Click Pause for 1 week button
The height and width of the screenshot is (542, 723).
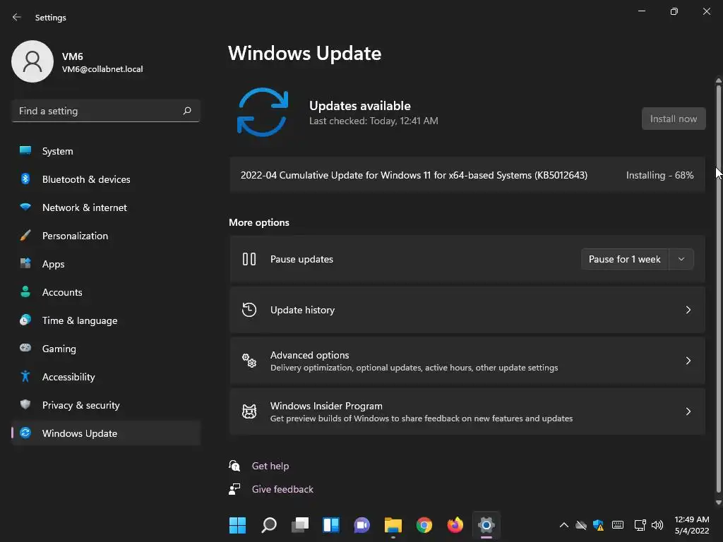(624, 259)
